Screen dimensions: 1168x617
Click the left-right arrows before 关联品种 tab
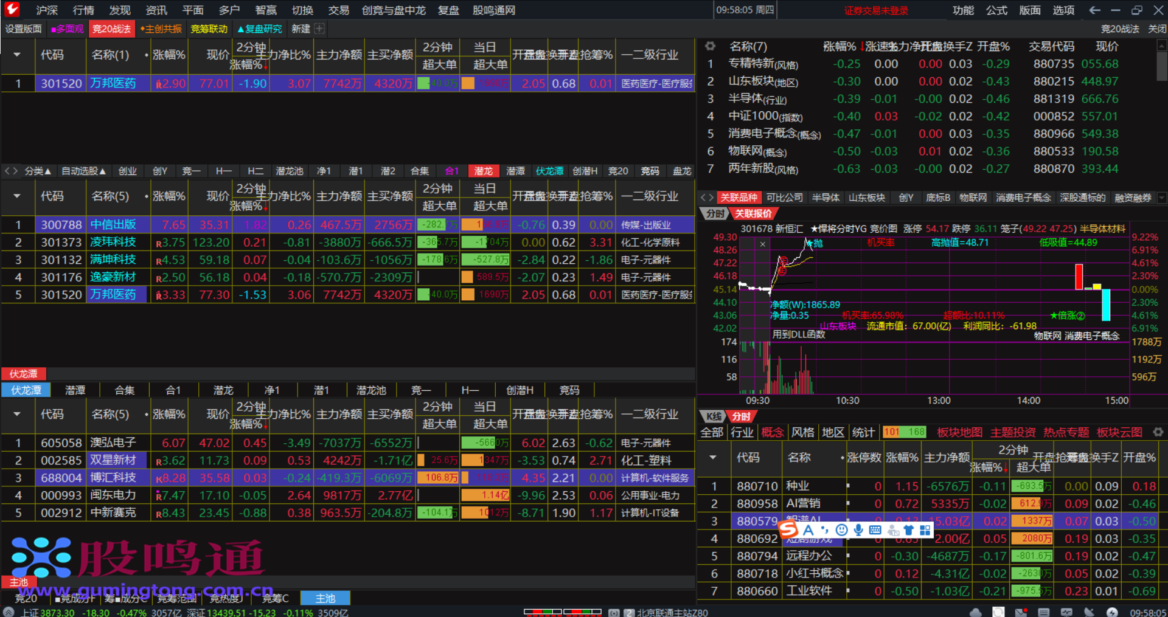click(707, 198)
